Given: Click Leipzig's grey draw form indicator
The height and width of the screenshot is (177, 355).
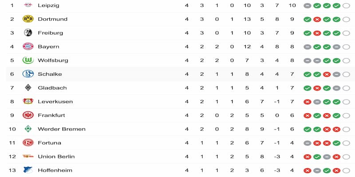Looking at the screenshot, I should 307,6.
